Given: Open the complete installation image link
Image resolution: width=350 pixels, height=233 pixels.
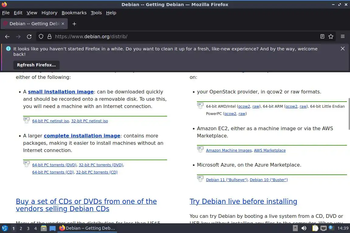Looking at the screenshot, I should click(82, 136).
